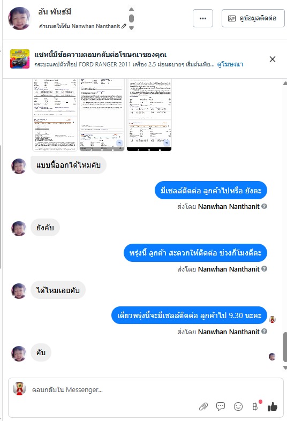Click the up arrow of header scroller
This screenshot has width=287, height=421.
pos(131,10)
